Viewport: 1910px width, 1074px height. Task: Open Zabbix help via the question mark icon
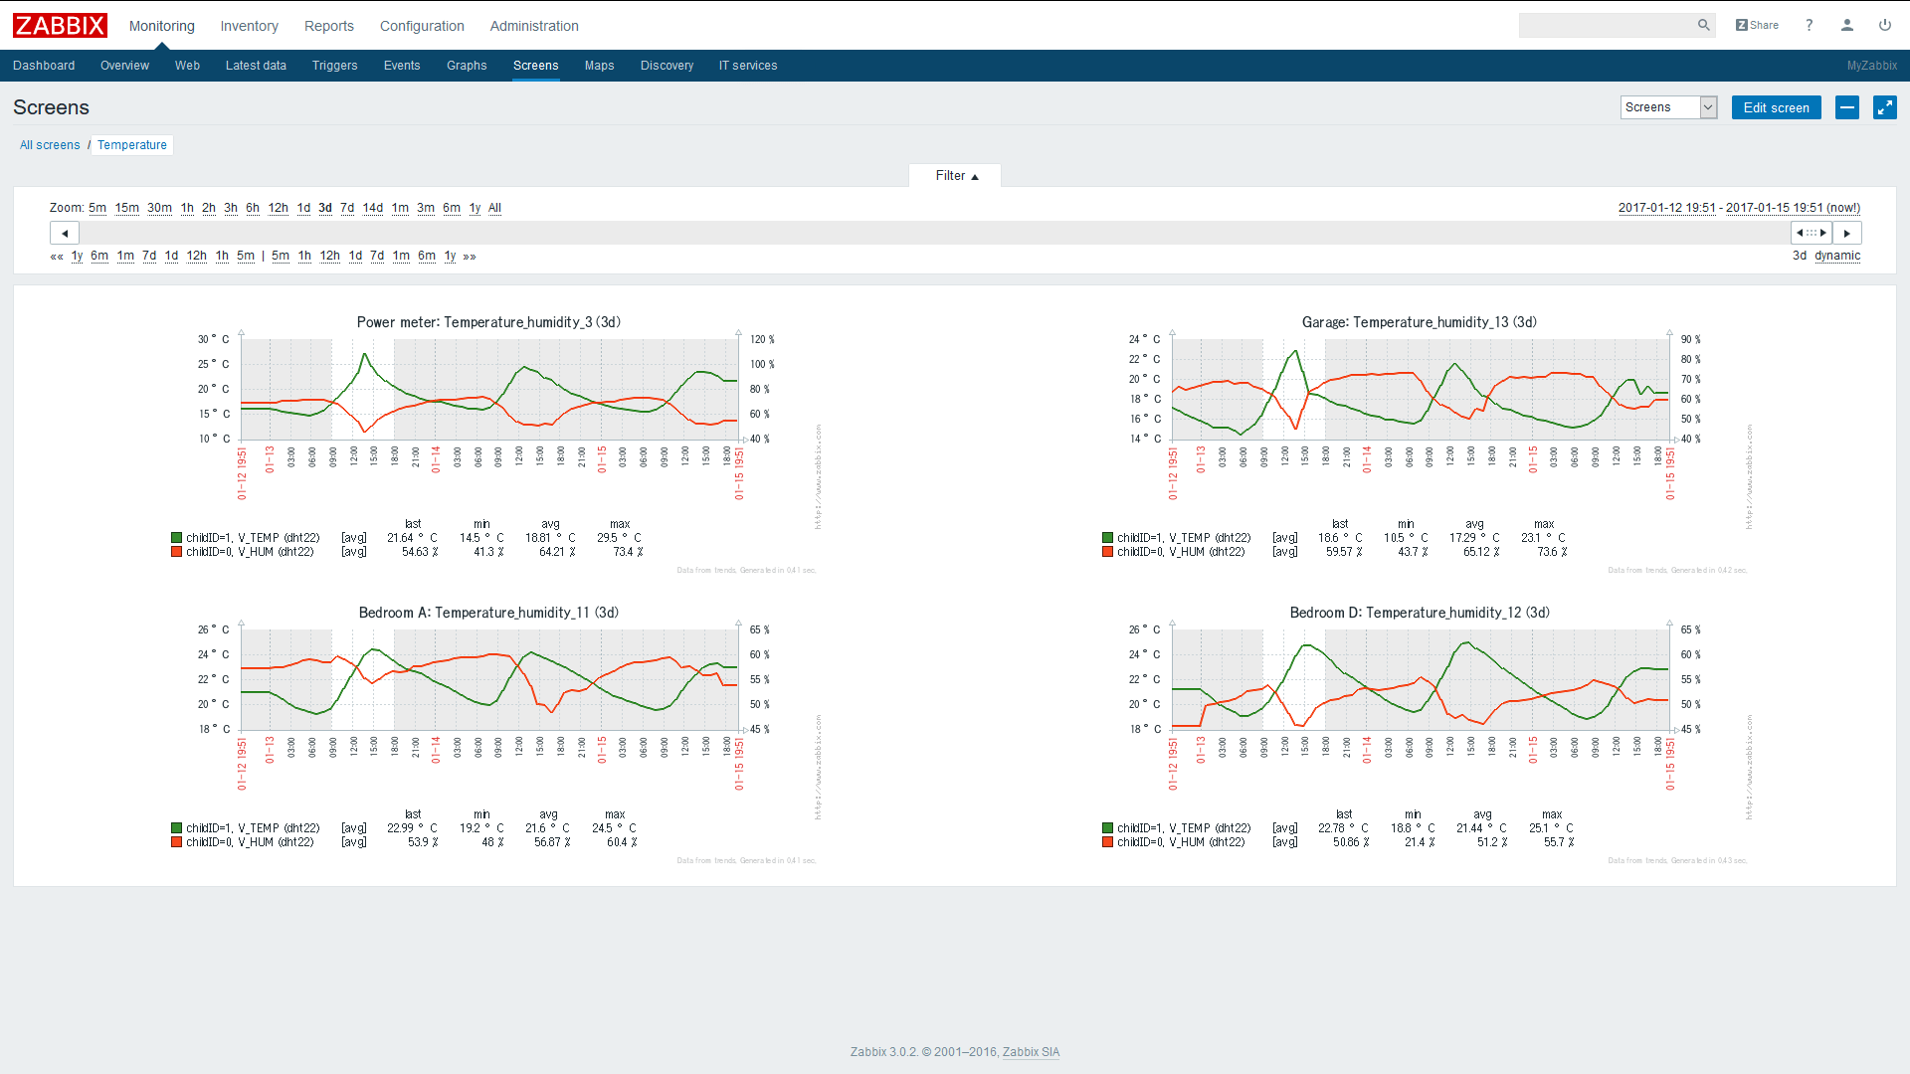pyautogui.click(x=1810, y=25)
